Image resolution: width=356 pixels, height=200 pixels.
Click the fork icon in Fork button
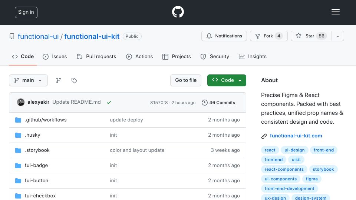tap(258, 36)
